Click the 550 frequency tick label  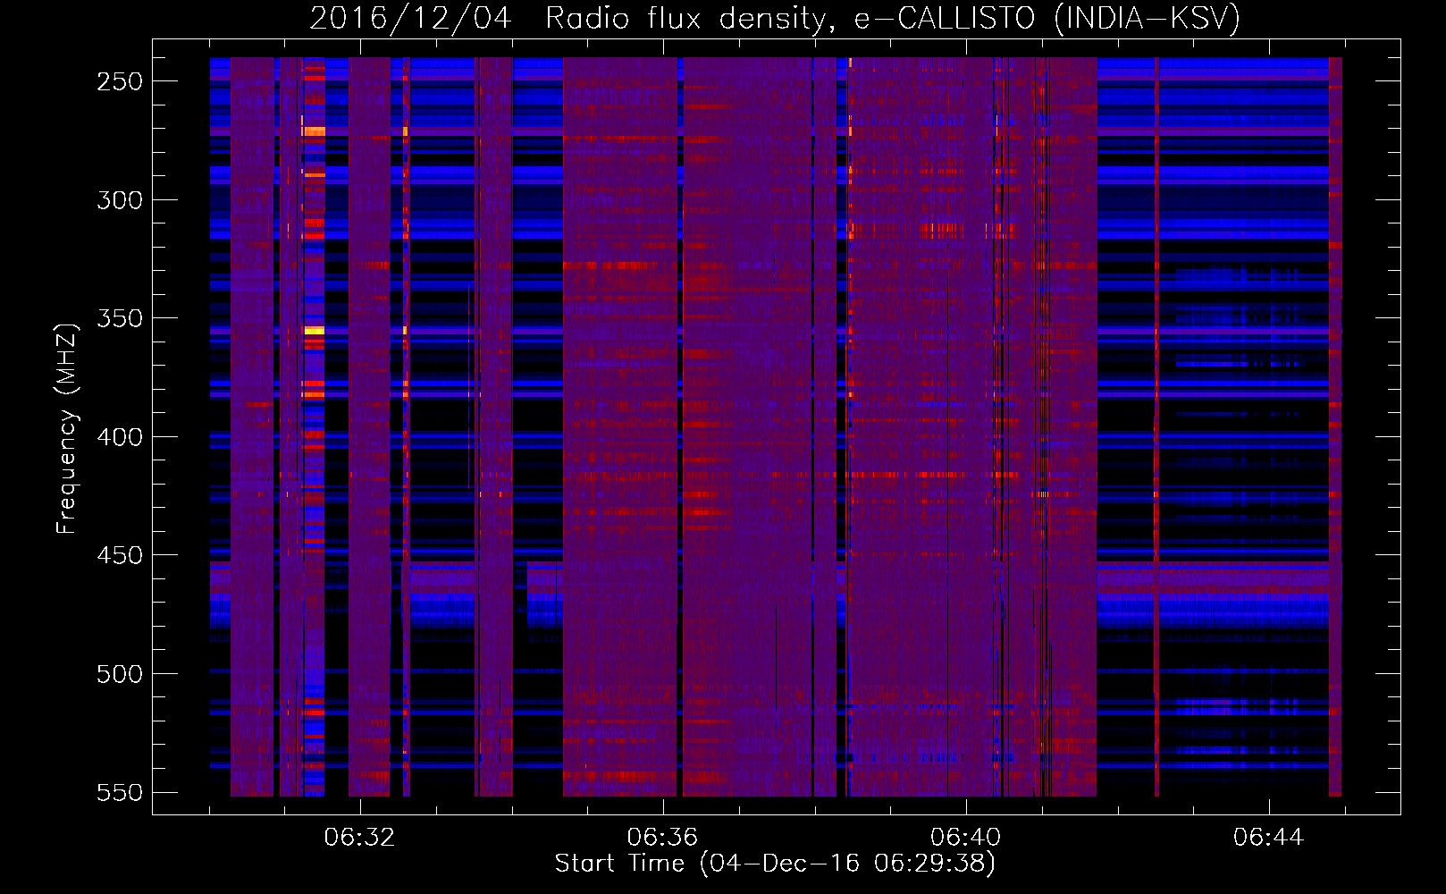[x=120, y=792]
